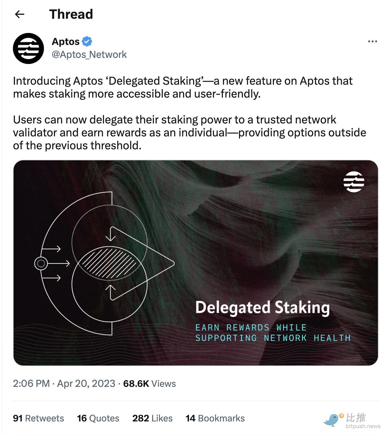Open the Aptos display name
Screen dimensions: 387x435
coord(66,41)
